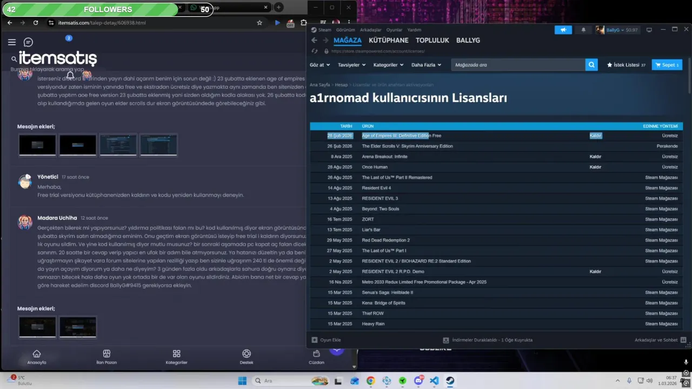Viewport: 692px width, 389px height.
Task: Open itemsatış messages chat bubble icon
Action: (29, 42)
